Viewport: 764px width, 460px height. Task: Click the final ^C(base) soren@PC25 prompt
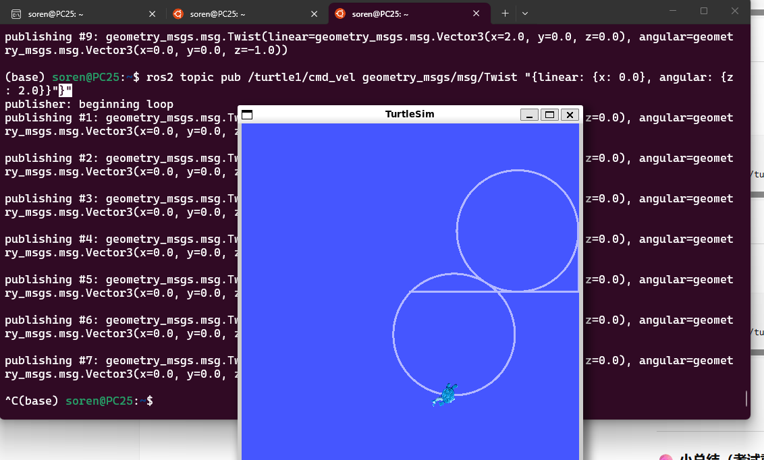tap(79, 401)
